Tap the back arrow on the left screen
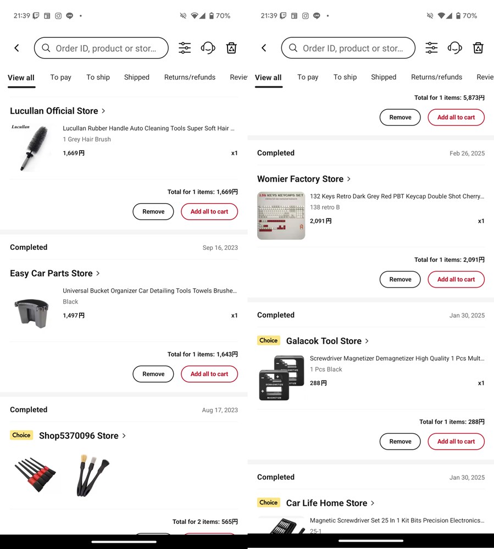Viewport: 494px width, 549px height. (x=17, y=48)
